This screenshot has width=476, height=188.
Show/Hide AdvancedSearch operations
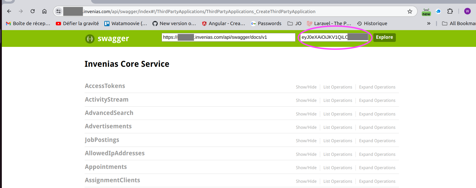pyautogui.click(x=306, y=114)
